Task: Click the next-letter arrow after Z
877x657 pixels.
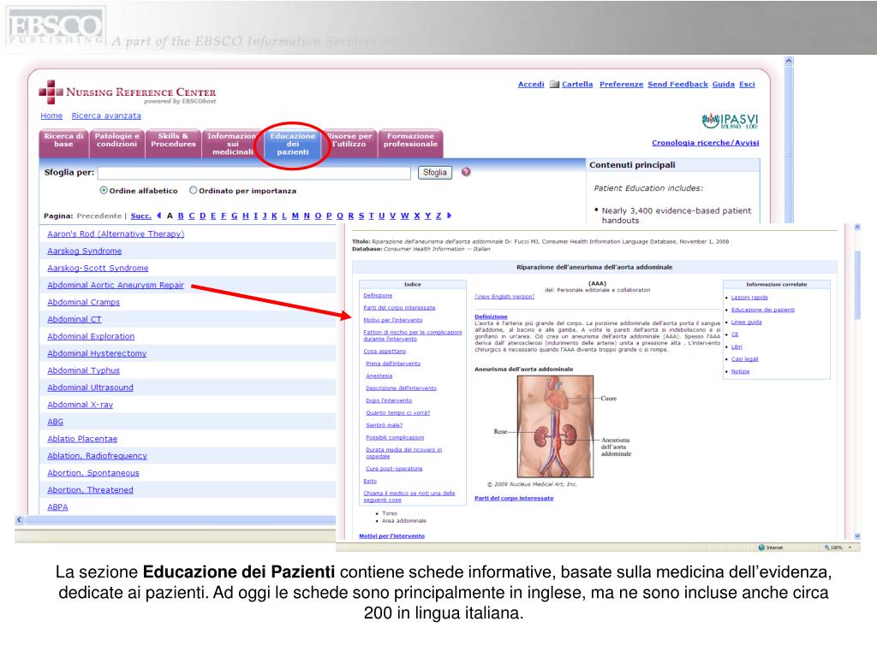Action: coord(449,216)
